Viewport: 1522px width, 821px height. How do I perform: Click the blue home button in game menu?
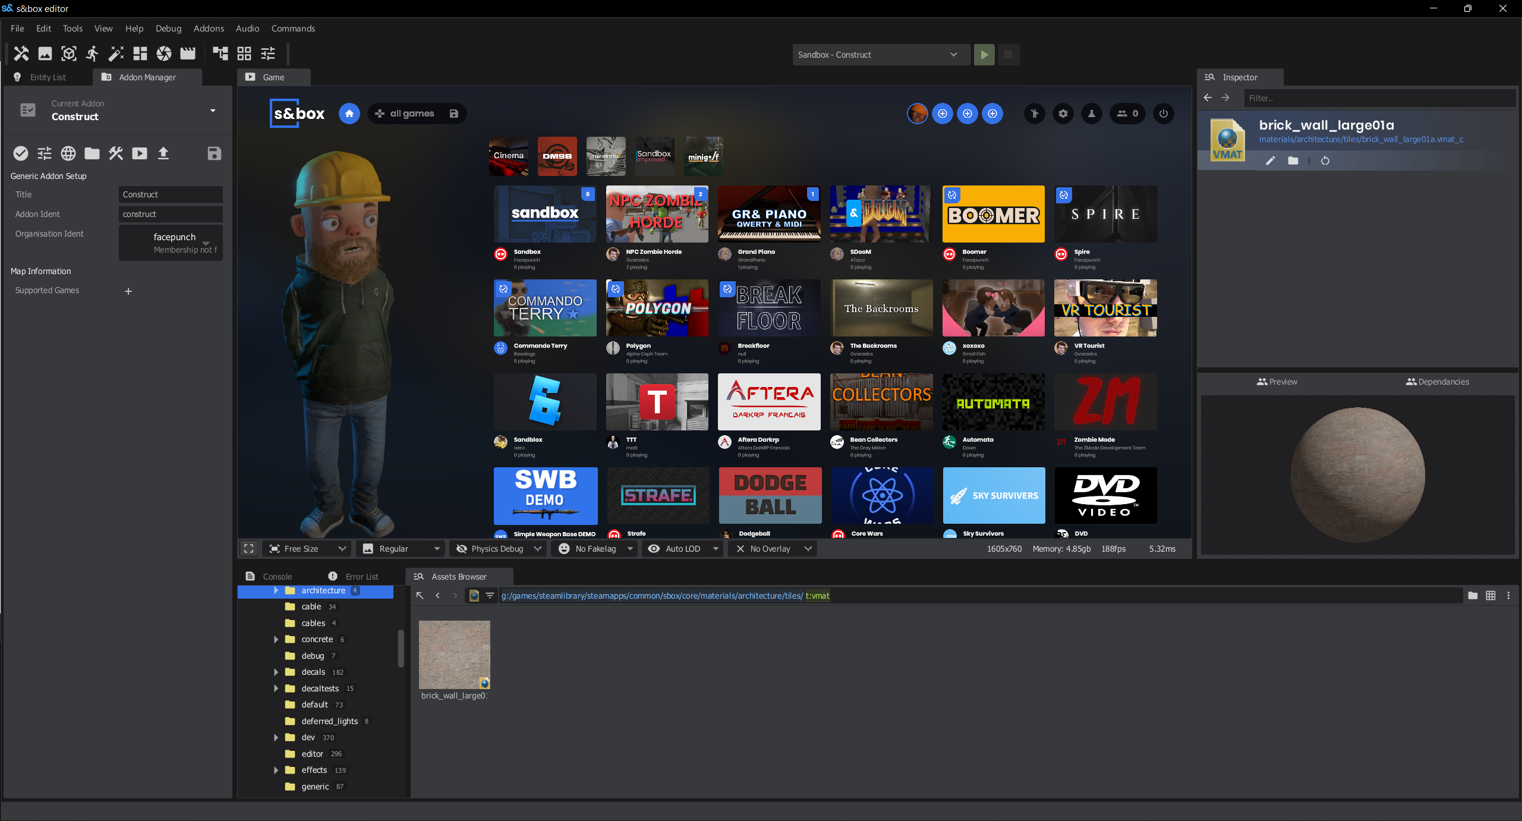pos(349,114)
